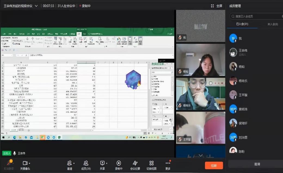
Task: Open the invite (邀请) icon in bottom toolbar
Action: point(69,163)
